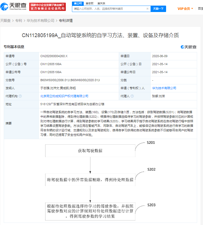The width and height of the screenshot is (203, 225).
Task: Open the patent flowchart image
Action: pyautogui.click(x=100, y=181)
